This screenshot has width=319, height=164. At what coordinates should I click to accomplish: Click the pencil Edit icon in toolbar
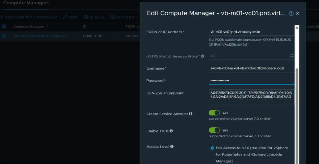click(x=65, y=17)
